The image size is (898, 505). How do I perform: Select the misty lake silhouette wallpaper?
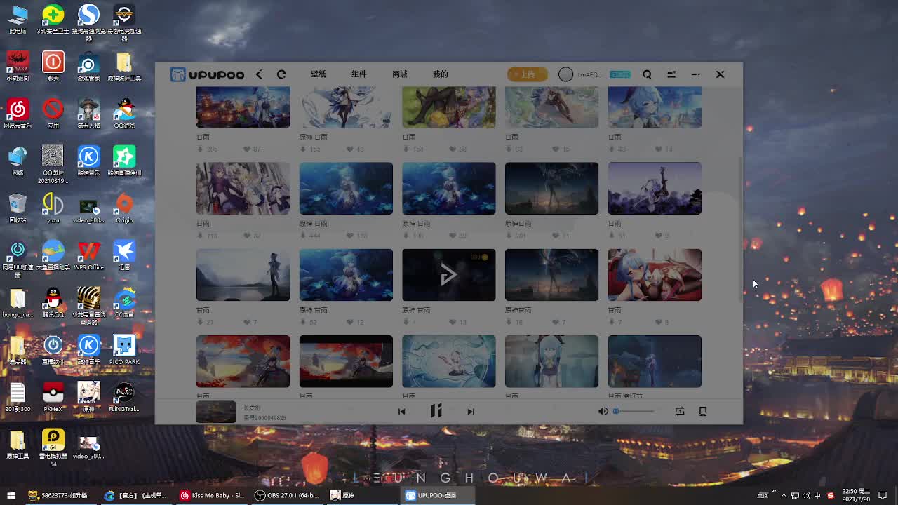coord(243,275)
